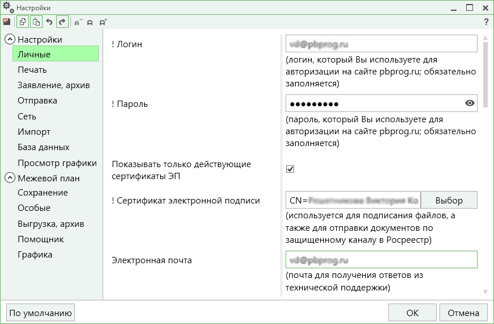Click the vertical scrollbar thumb
Image resolution: width=494 pixels, height=324 pixels.
tap(485, 74)
